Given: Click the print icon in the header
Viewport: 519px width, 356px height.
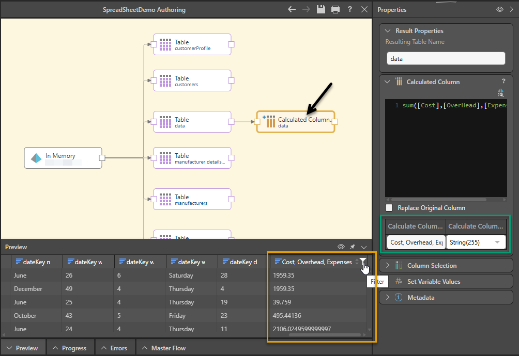Looking at the screenshot, I should (335, 9).
